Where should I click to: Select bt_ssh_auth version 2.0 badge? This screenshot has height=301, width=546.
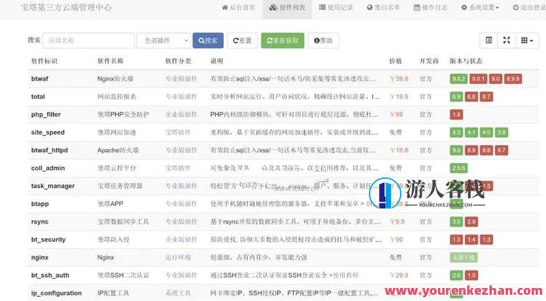click(456, 276)
